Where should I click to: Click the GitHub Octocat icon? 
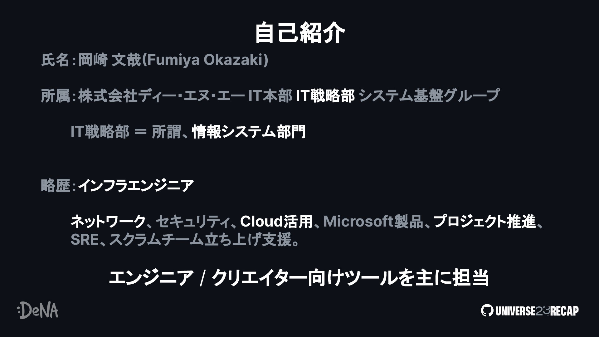click(487, 310)
